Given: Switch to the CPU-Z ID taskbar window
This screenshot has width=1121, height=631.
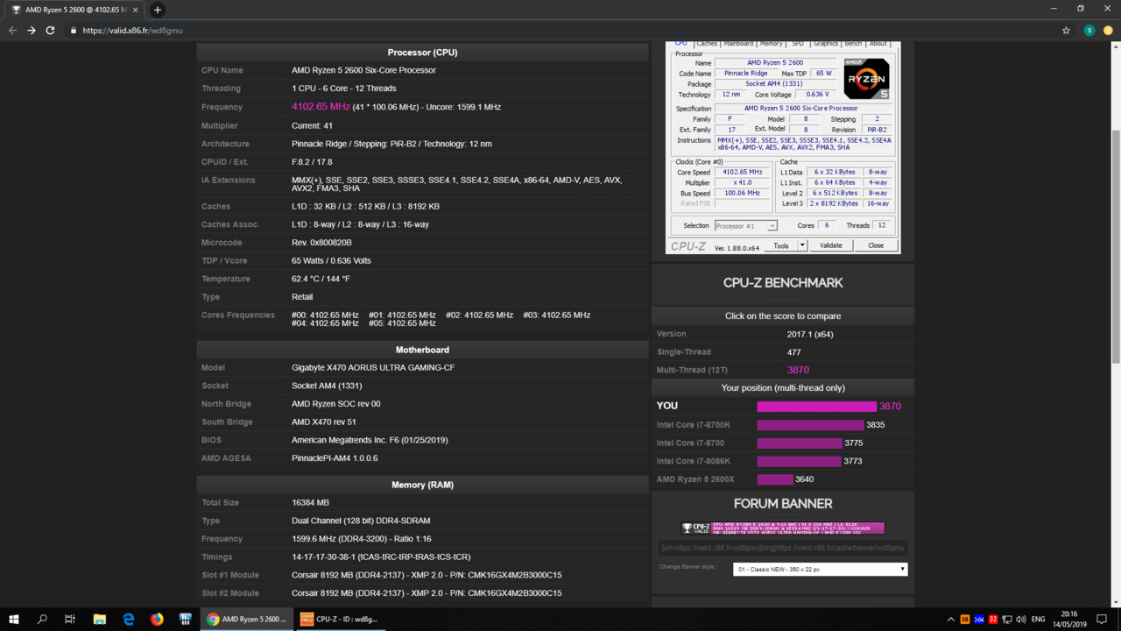Looking at the screenshot, I should (x=340, y=619).
